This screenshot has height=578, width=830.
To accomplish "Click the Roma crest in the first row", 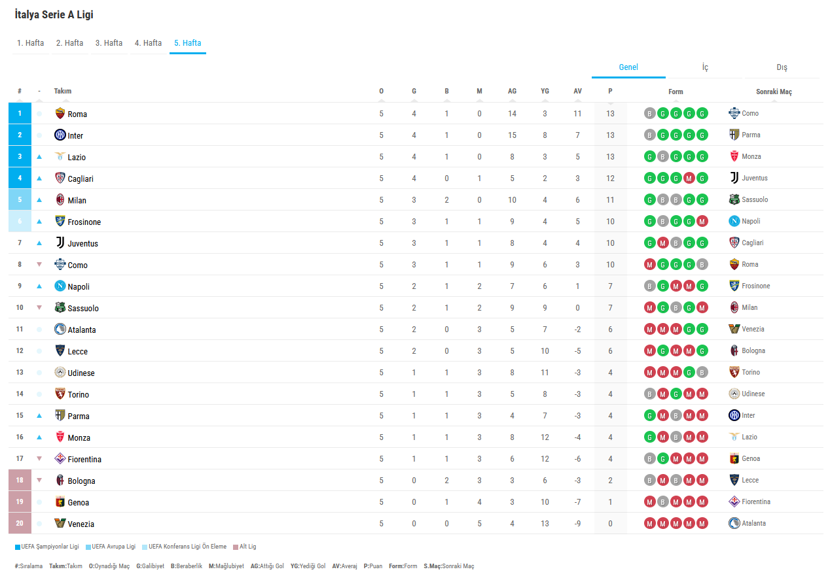I will (x=60, y=113).
